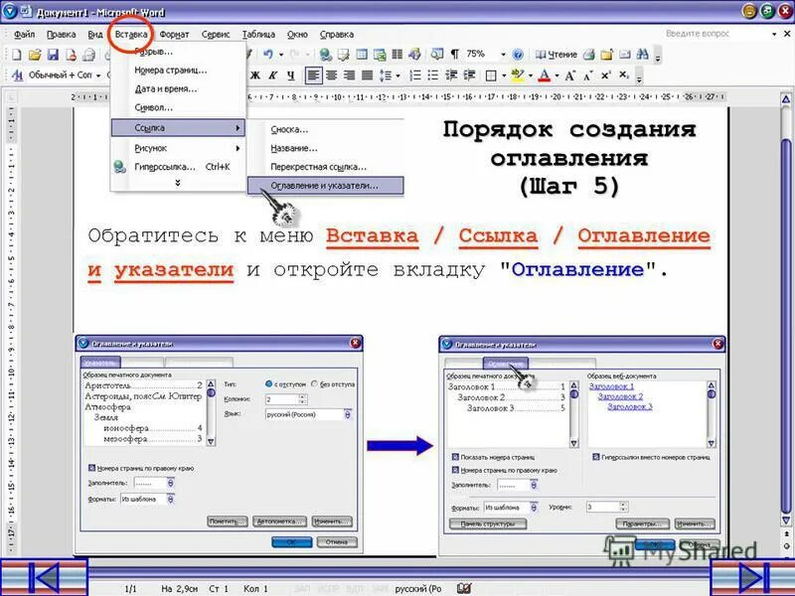Screen dimensions: 795x596
Task: Open the Форматы dropdown showing Из шаблона
Action: [x=535, y=507]
